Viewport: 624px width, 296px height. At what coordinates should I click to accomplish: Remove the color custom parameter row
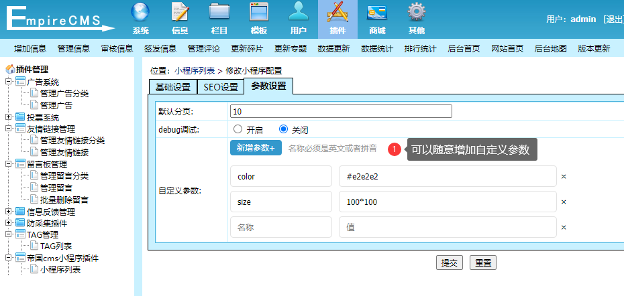pos(564,177)
